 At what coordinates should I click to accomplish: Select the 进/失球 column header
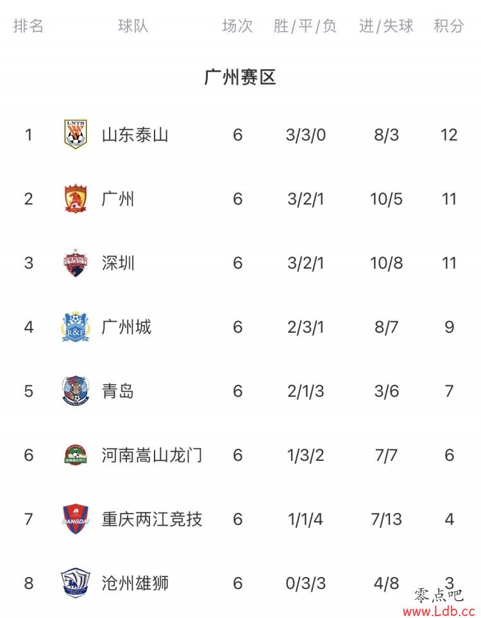coord(386,26)
